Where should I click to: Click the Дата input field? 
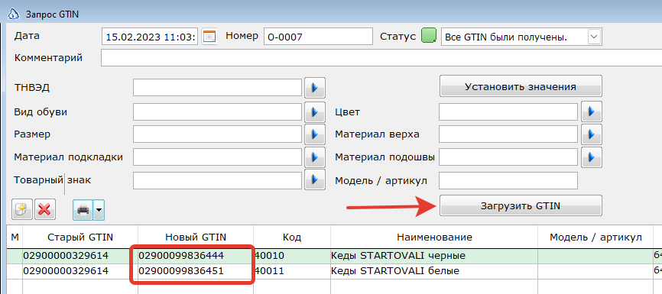[150, 37]
